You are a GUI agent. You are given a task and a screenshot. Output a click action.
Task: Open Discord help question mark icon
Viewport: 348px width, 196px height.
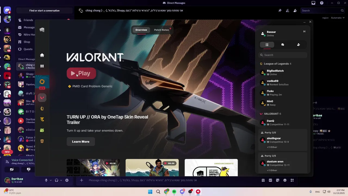pos(322,3)
